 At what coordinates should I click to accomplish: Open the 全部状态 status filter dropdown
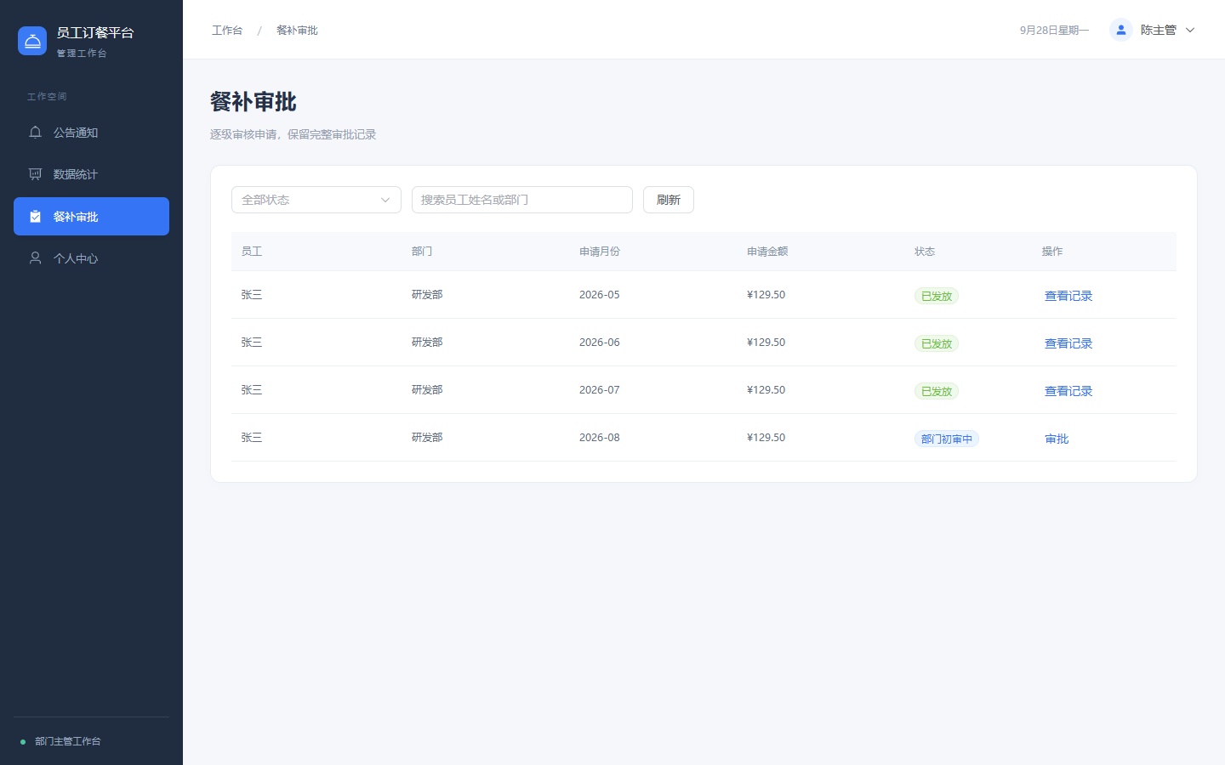coord(316,200)
